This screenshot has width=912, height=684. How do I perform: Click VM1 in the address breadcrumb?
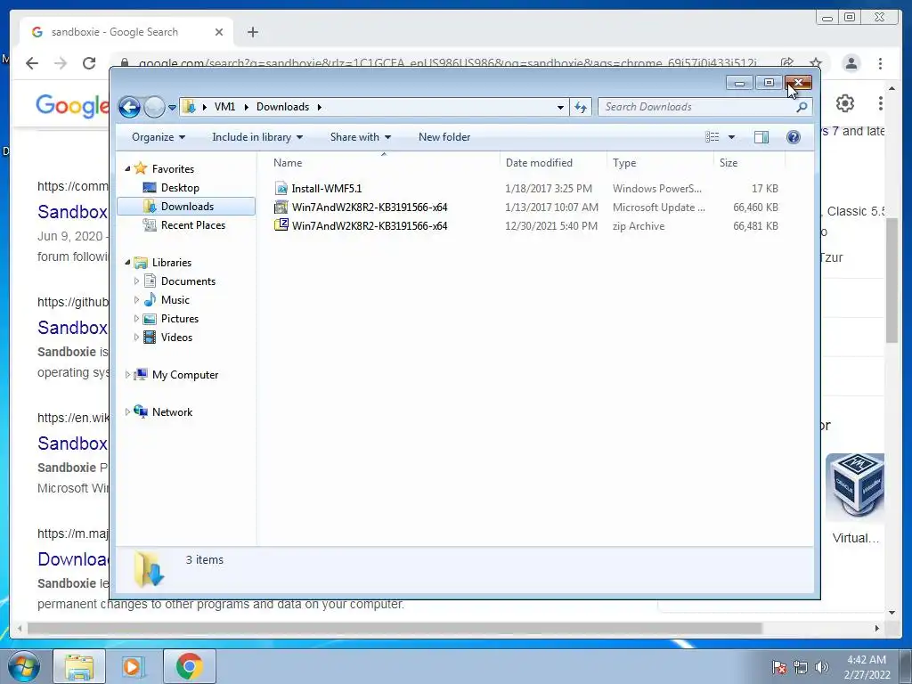[x=224, y=107]
